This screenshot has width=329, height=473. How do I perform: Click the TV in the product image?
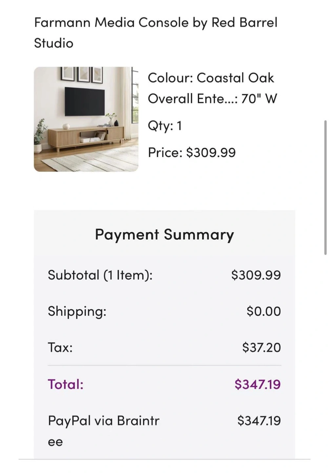coord(85,101)
